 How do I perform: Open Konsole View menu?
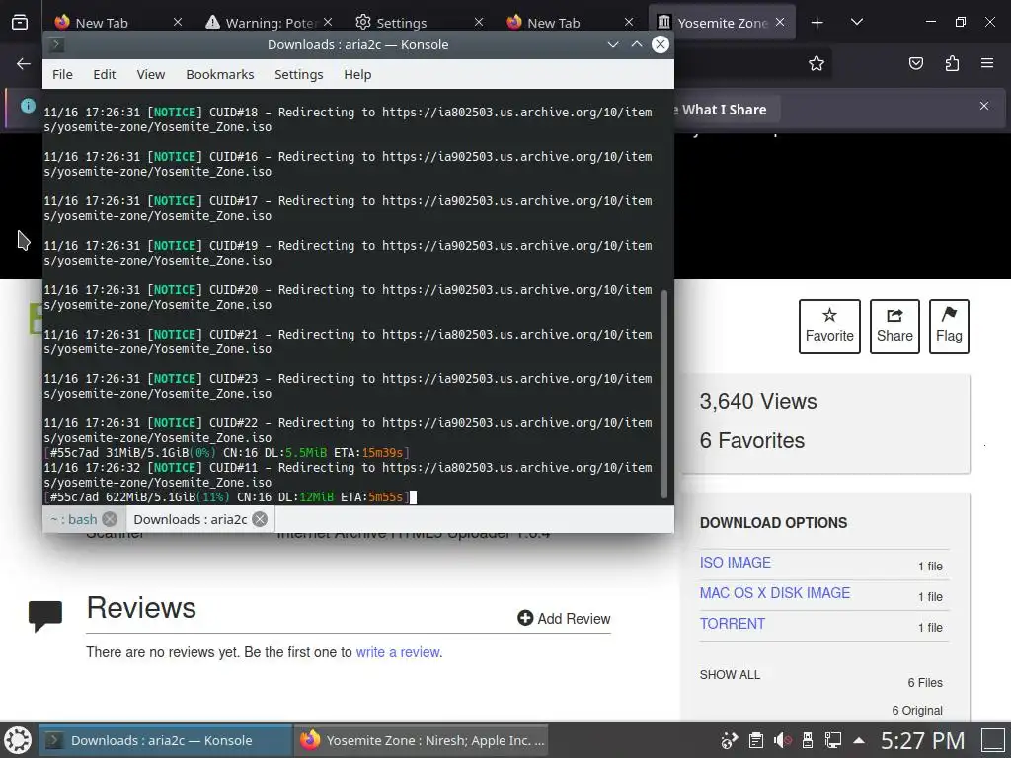151,75
